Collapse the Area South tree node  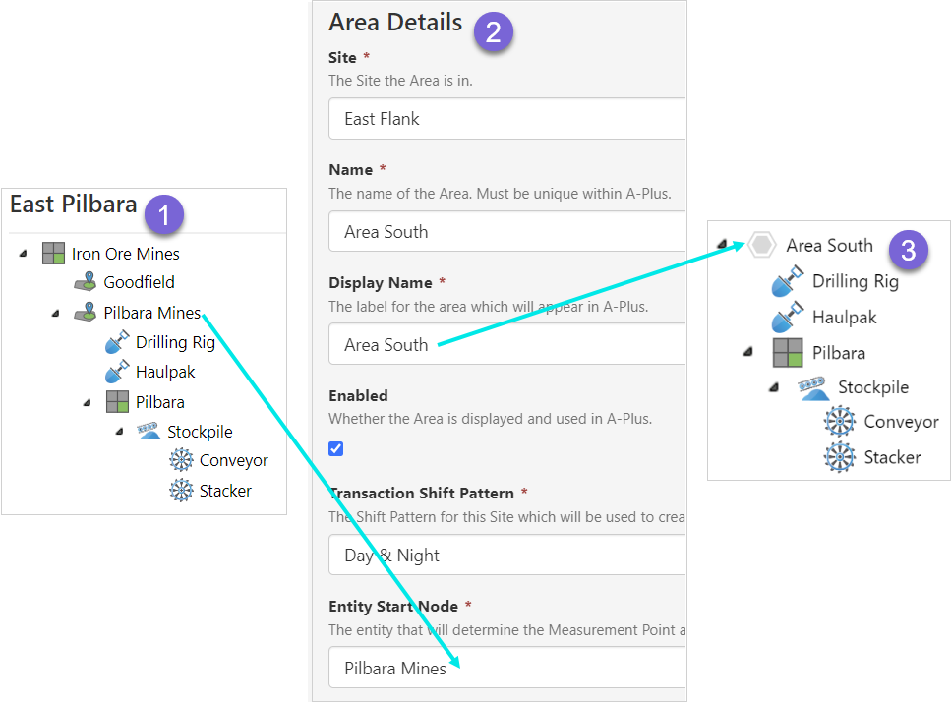click(x=722, y=244)
